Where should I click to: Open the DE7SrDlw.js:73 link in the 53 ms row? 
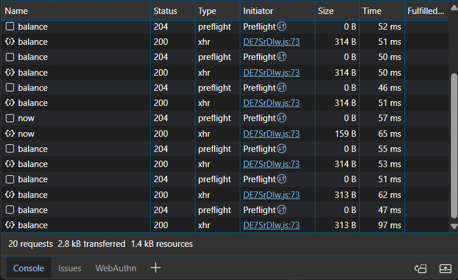click(271, 164)
